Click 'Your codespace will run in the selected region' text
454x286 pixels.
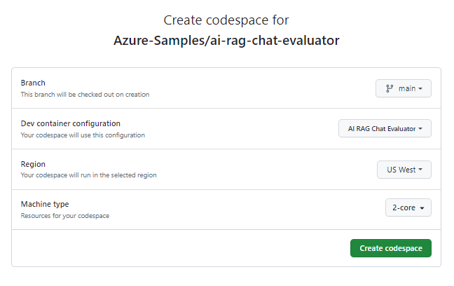click(x=88, y=175)
